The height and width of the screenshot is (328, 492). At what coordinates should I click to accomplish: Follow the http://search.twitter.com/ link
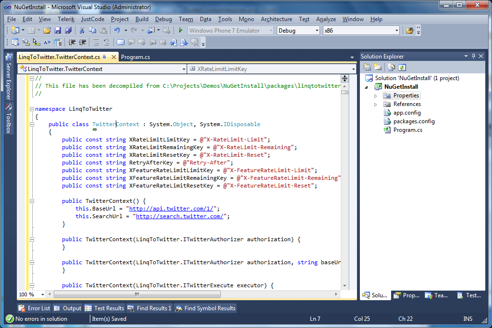click(x=180, y=216)
